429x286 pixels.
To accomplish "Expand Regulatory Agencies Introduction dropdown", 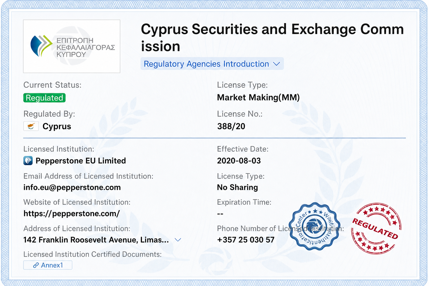I will (x=212, y=64).
